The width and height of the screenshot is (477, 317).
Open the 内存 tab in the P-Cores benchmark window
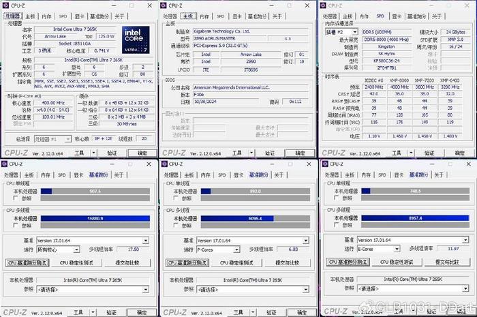pos(206,175)
